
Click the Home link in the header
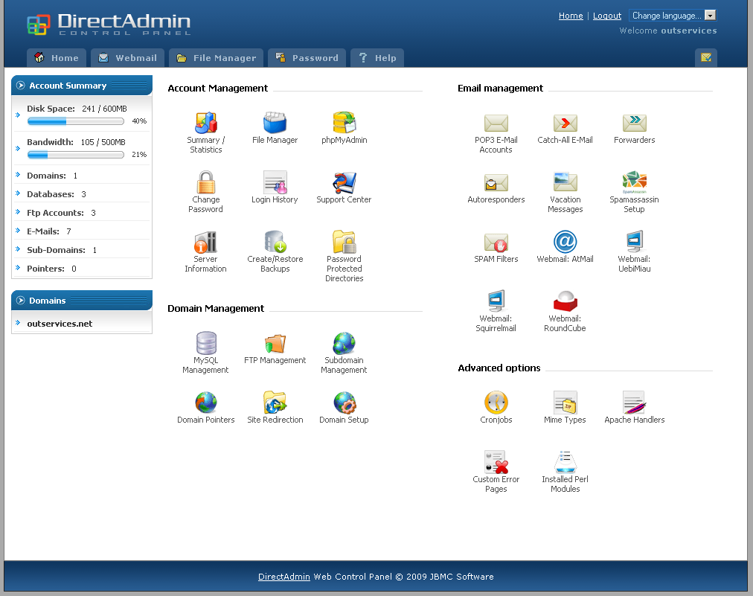coord(571,16)
